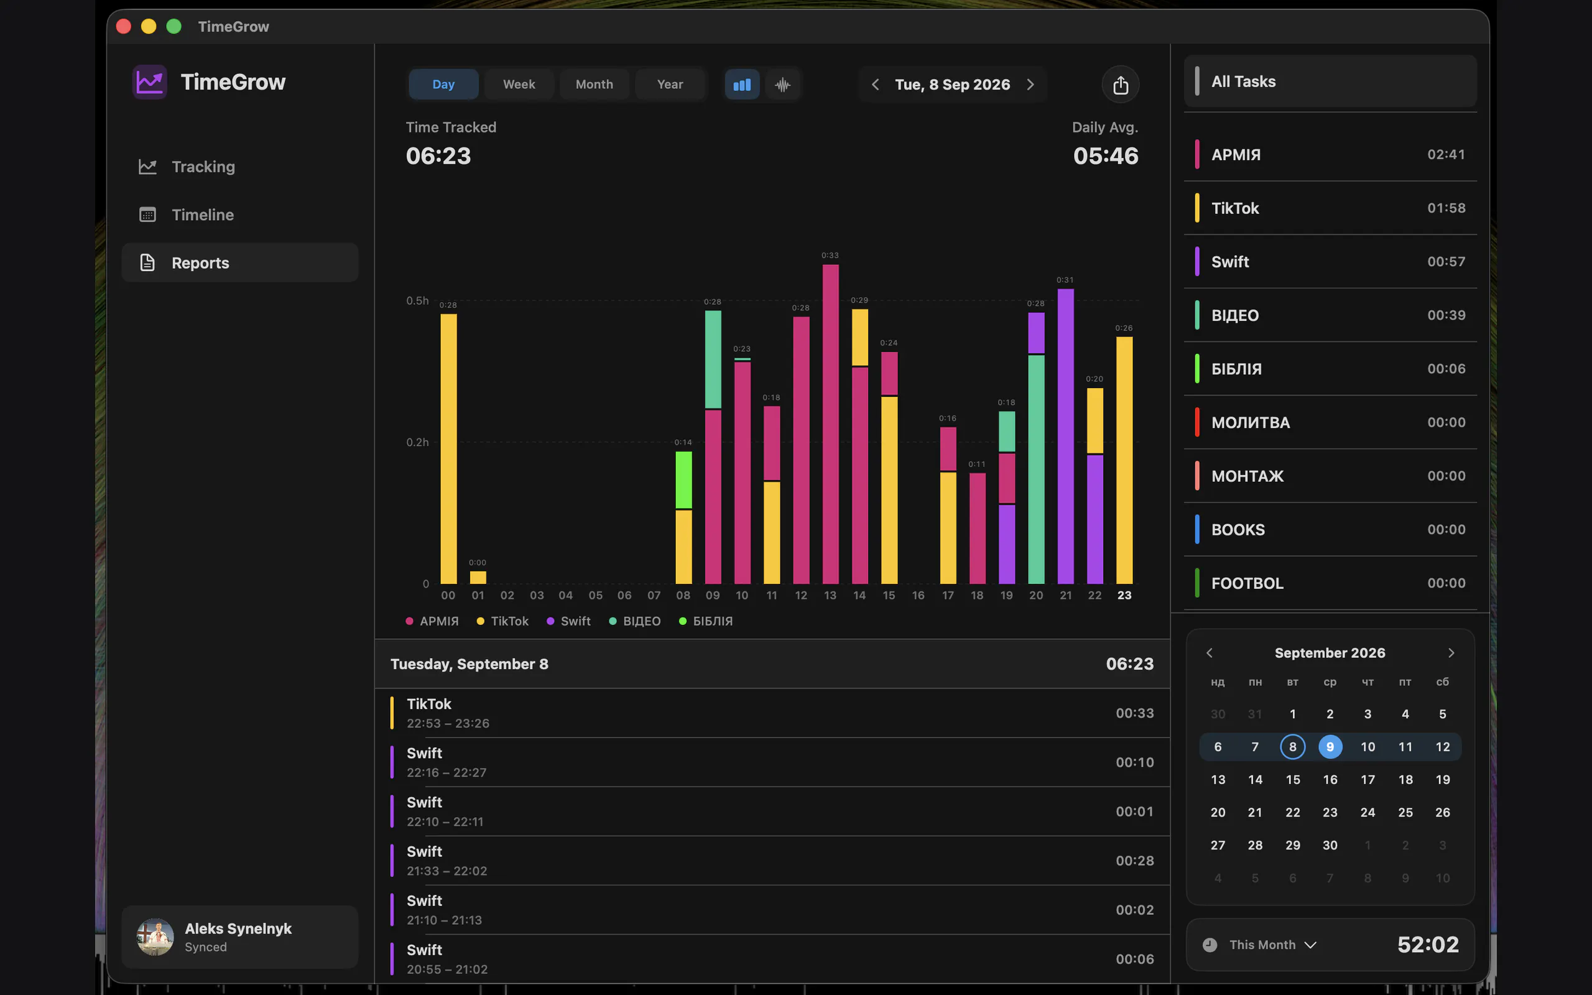
Task: Open Aleks Synelnyk profile avatar
Action: (x=155, y=937)
